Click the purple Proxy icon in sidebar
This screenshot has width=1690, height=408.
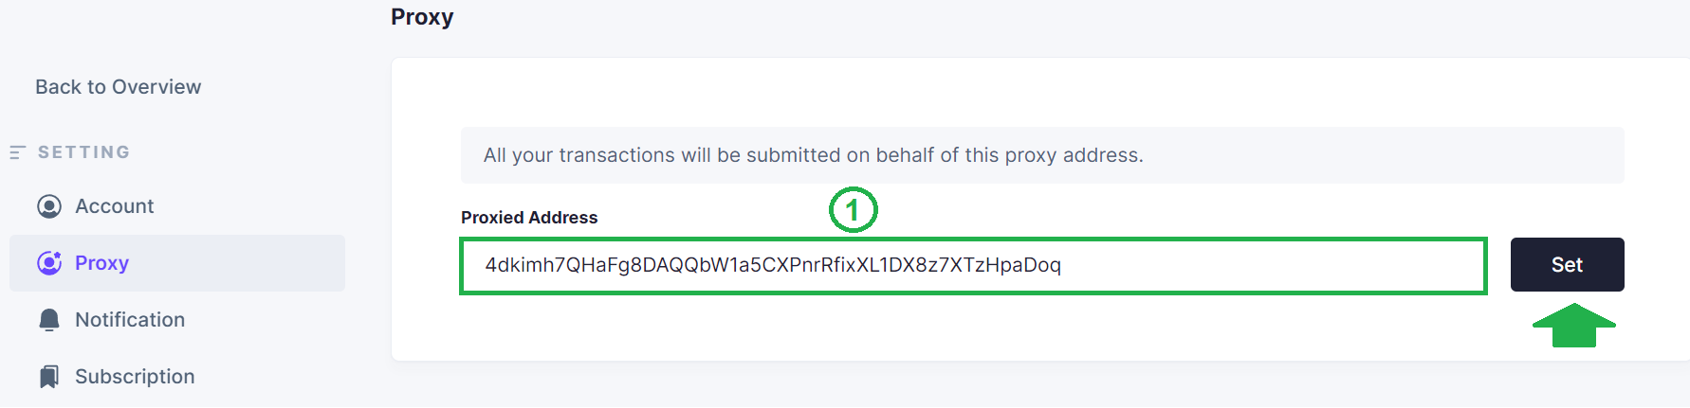tap(49, 263)
